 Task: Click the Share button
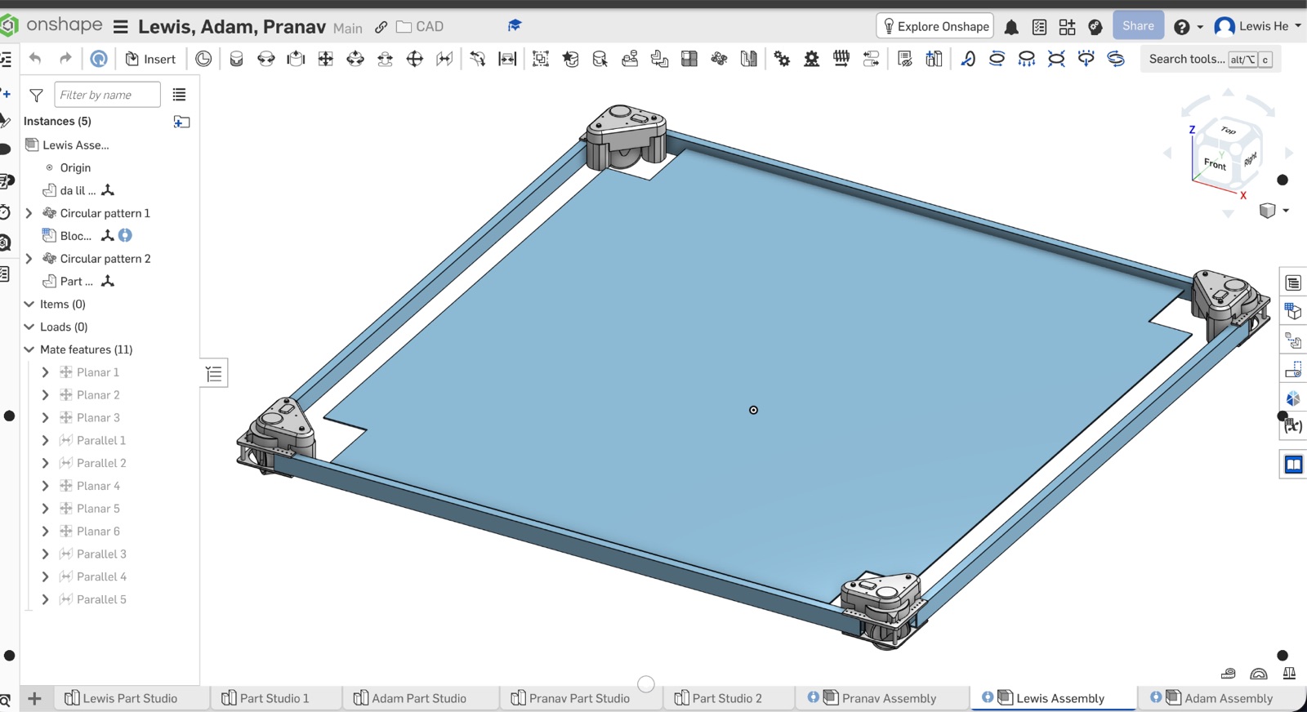click(x=1138, y=26)
